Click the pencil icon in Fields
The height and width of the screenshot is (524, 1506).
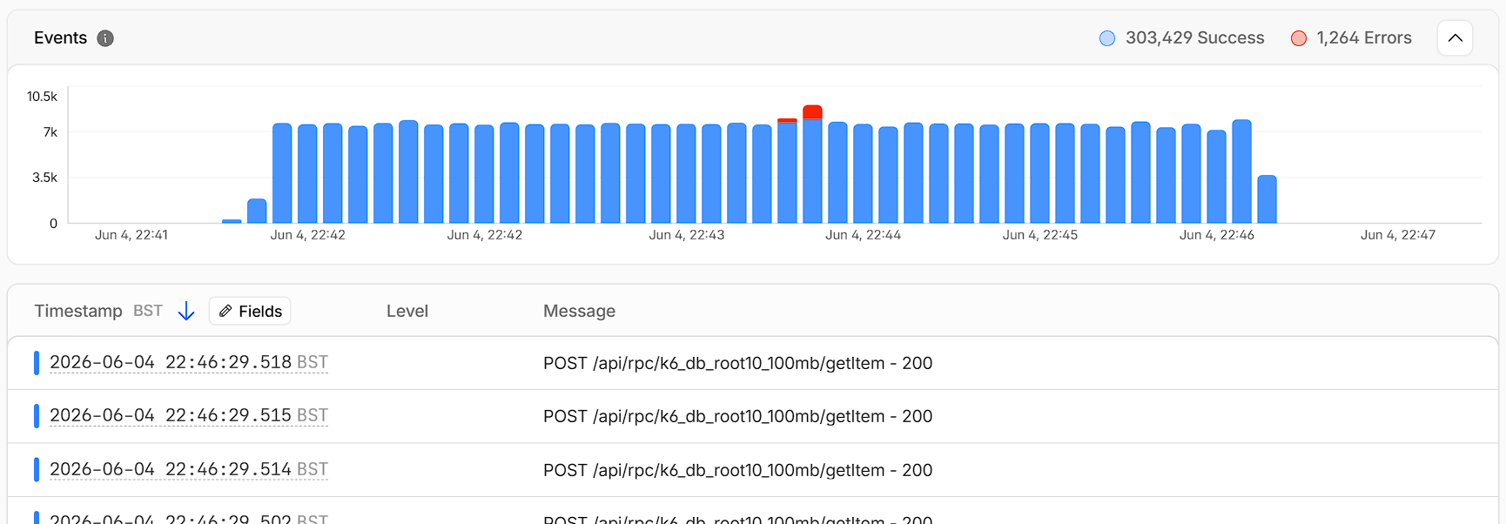225,311
